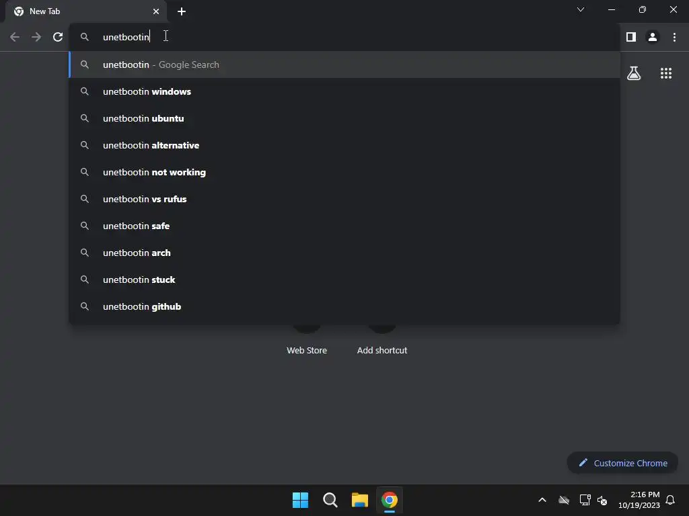Show hidden system tray icons
689x516 pixels.
point(542,500)
